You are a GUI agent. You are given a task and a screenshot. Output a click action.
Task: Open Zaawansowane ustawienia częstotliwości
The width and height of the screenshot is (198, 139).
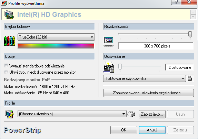(x=148, y=93)
